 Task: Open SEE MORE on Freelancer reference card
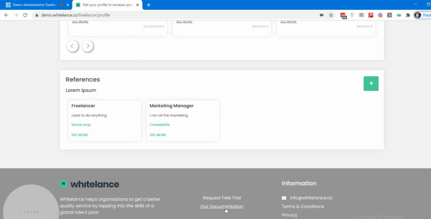pos(80,135)
